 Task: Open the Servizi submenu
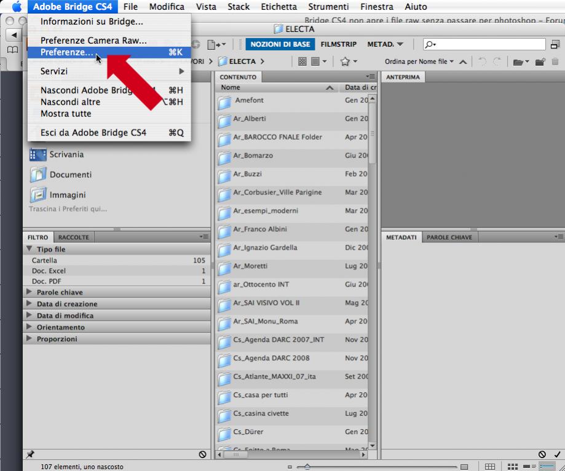pyautogui.click(x=109, y=71)
